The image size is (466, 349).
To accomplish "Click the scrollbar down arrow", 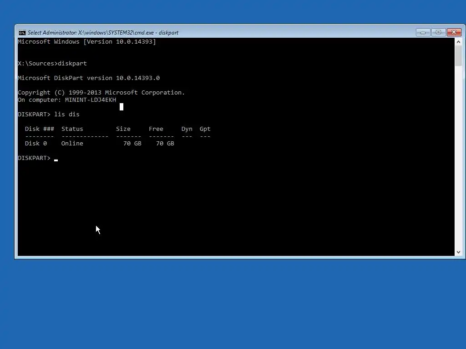I will pyautogui.click(x=458, y=252).
